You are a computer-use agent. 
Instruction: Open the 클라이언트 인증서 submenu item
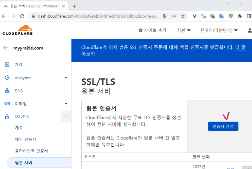coord(31,151)
